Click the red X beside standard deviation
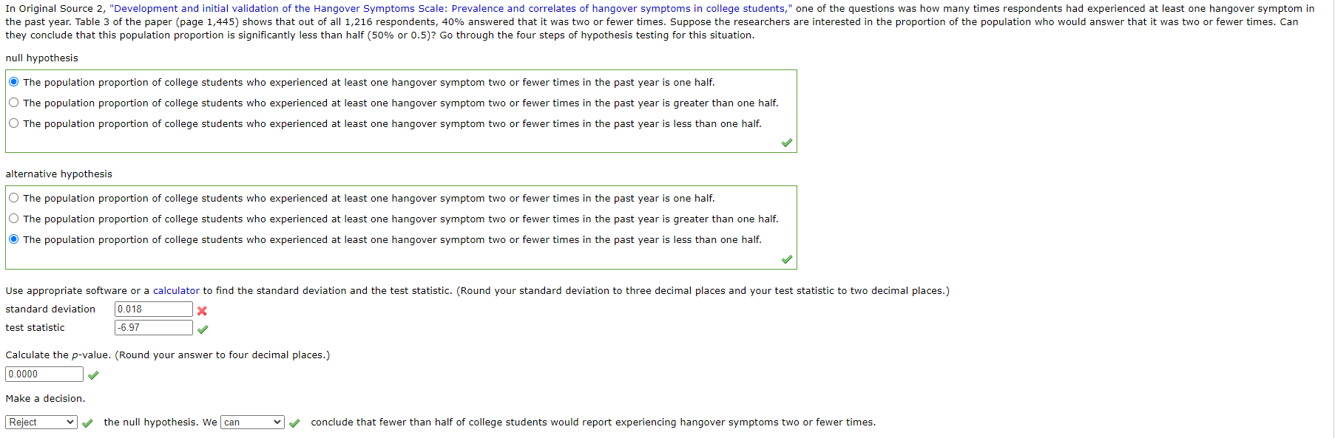This screenshot has width=1335, height=438. 202,311
